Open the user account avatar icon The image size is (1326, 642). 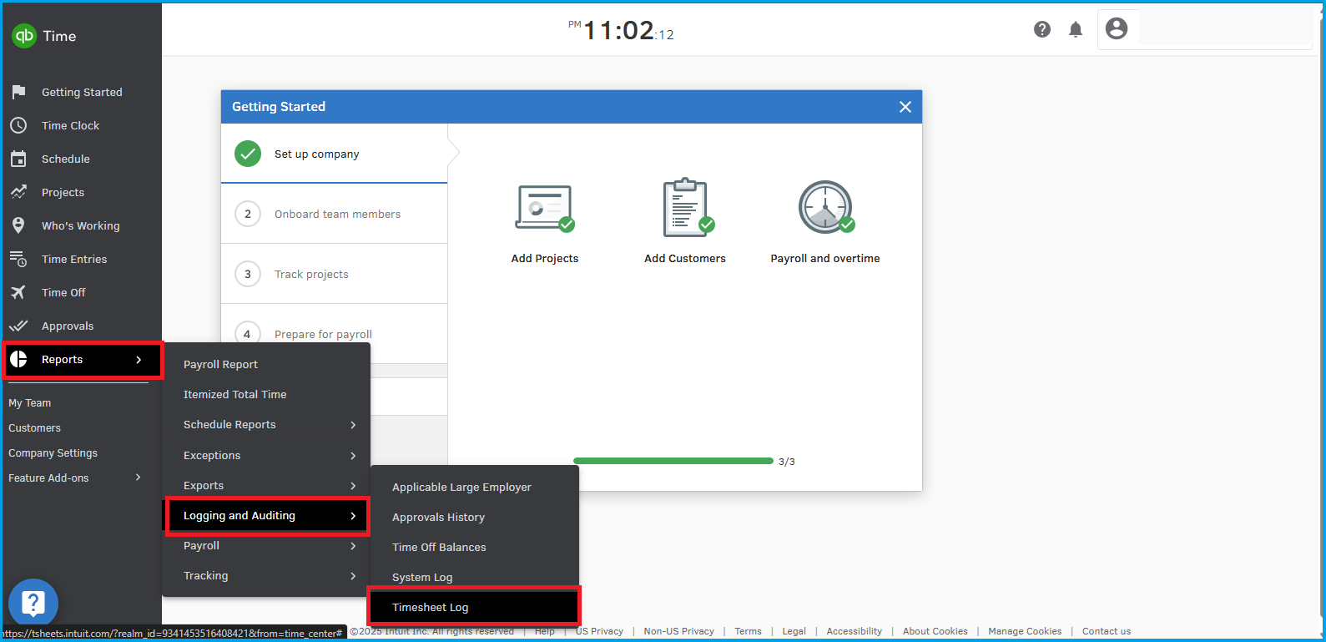[1116, 28]
